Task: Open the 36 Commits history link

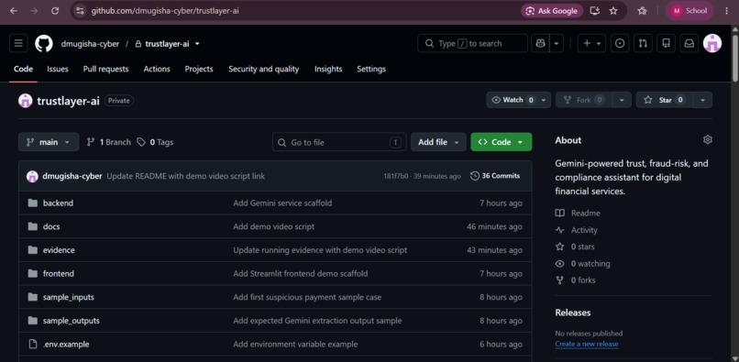Action: (x=495, y=176)
